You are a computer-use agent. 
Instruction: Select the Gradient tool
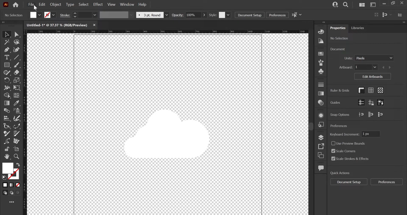pyautogui.click(x=7, y=103)
